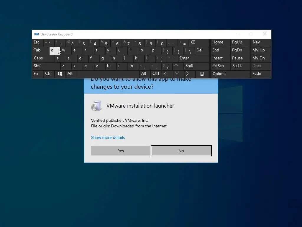This screenshot has width=302, height=227.
Task: Click the Fade key
Action: [261, 74]
